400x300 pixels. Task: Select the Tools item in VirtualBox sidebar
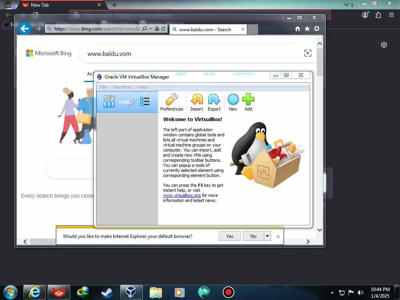(127, 102)
